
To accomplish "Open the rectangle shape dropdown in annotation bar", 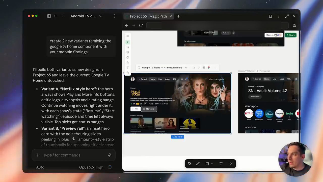I will click(212, 164).
